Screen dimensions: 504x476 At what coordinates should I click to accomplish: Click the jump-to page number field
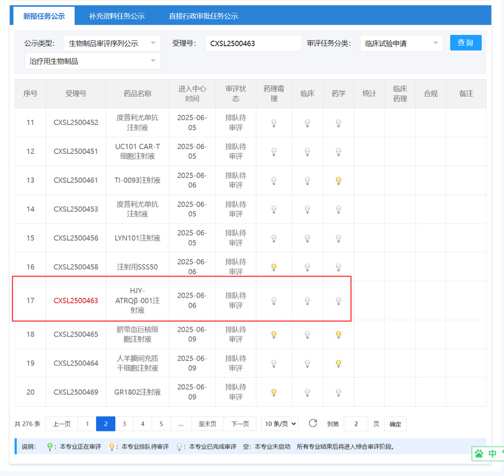(356, 424)
